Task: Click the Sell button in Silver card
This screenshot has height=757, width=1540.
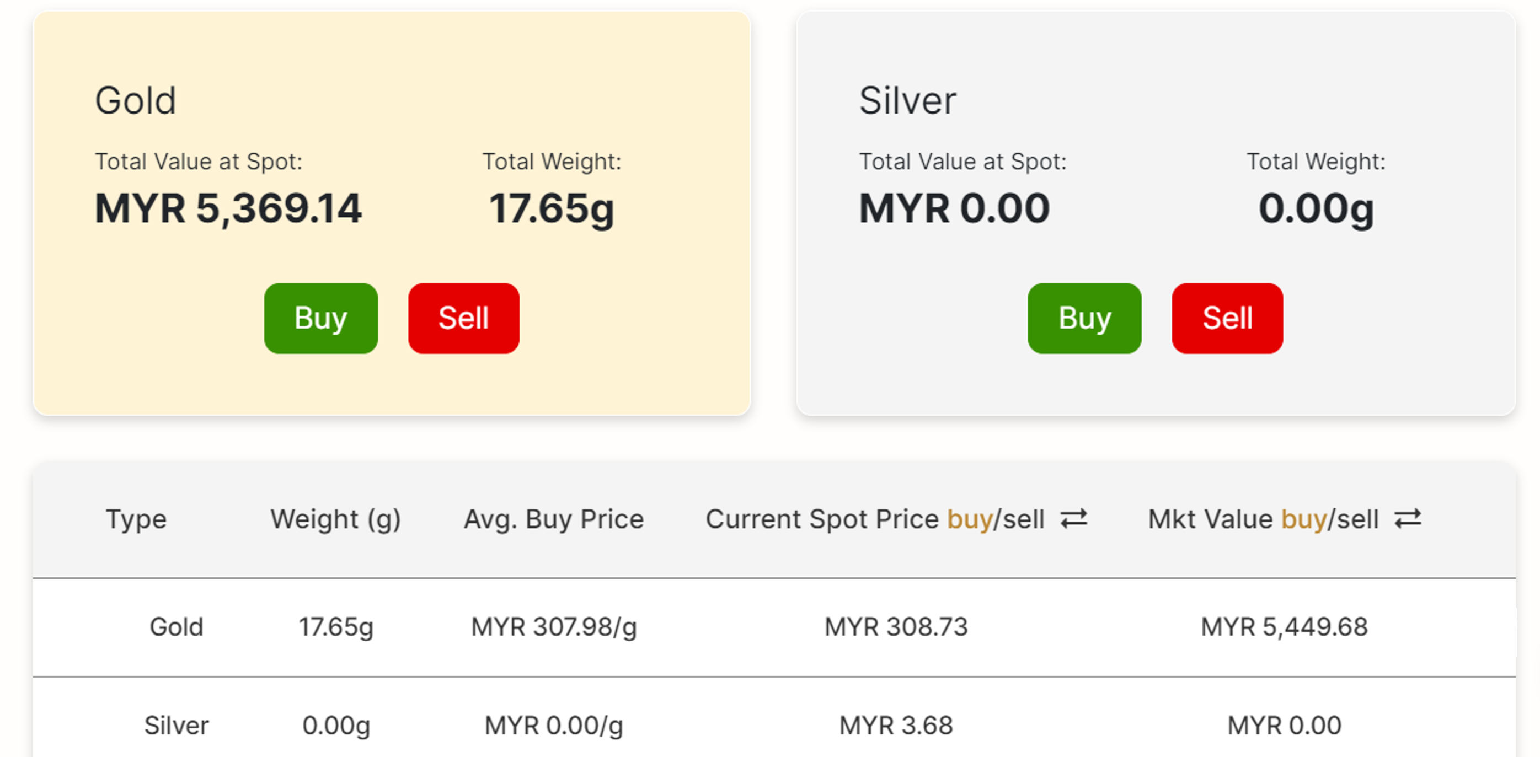Action: pos(1227,318)
